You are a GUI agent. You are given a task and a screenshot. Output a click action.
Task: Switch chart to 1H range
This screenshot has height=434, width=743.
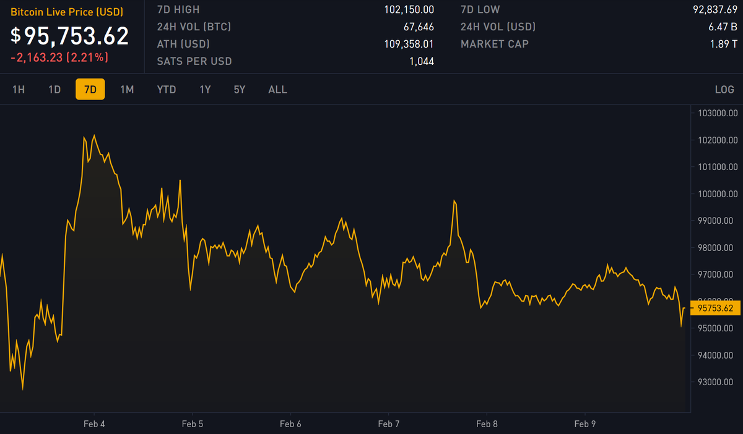(x=19, y=90)
